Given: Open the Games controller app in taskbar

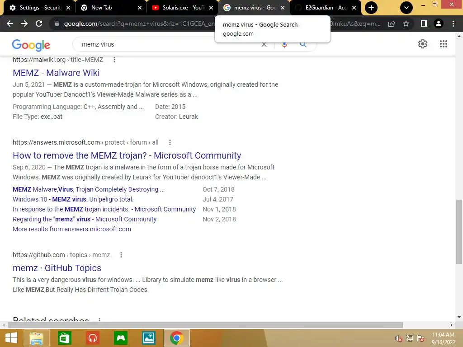Looking at the screenshot, I should (121, 338).
